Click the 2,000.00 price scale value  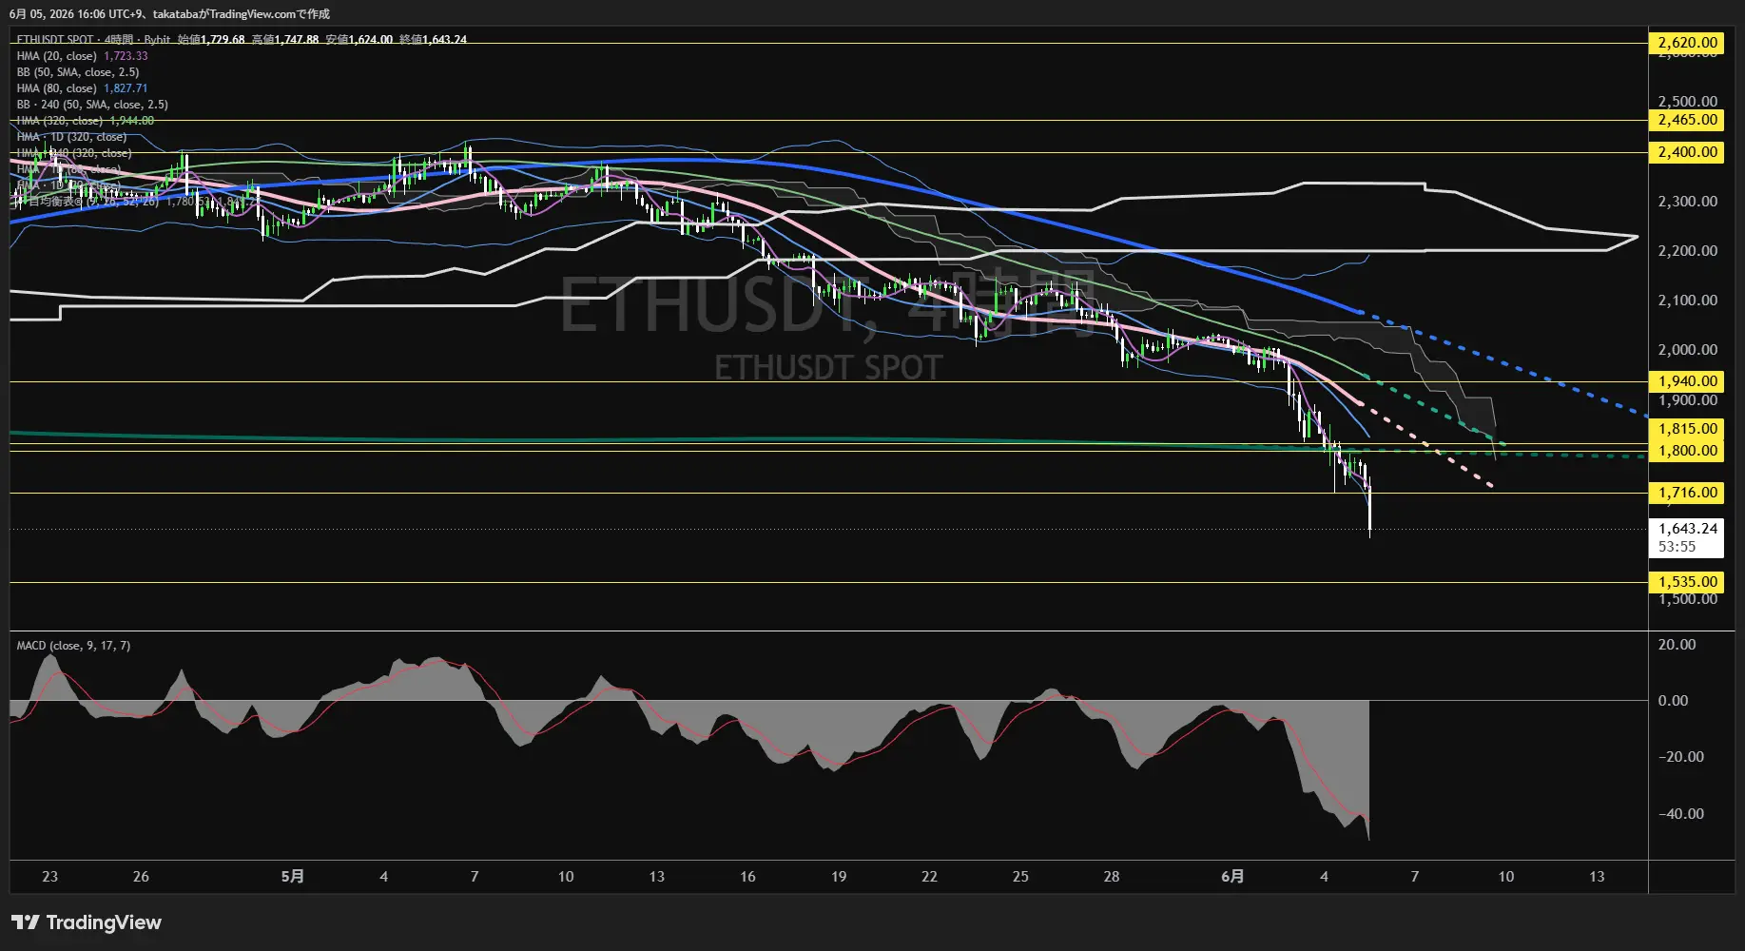pyautogui.click(x=1688, y=350)
